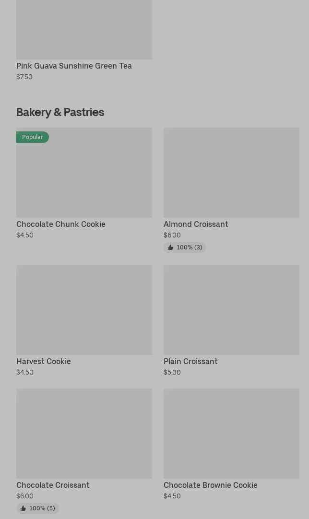Screen dimensions: 309x519
Task: Click the Bakery & Pastries section heading
Action: coord(60,112)
